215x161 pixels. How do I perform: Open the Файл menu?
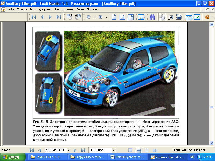(10, 9)
